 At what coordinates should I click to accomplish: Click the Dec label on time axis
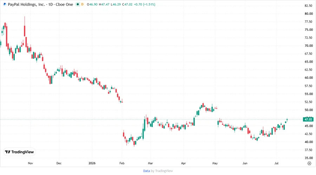click(59, 163)
